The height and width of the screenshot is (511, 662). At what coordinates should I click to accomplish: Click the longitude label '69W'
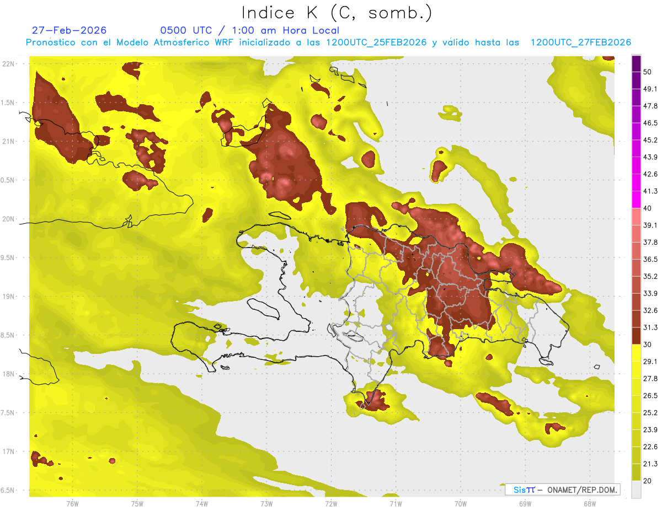525,503
